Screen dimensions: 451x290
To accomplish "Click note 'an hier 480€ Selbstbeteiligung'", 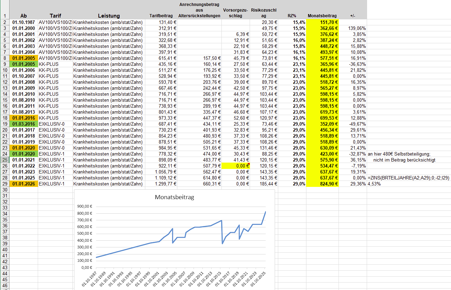I will (x=399, y=154).
